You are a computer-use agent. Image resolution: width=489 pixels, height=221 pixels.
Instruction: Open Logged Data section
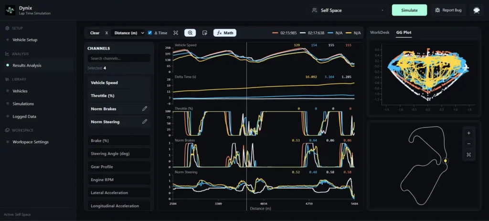tap(24, 116)
